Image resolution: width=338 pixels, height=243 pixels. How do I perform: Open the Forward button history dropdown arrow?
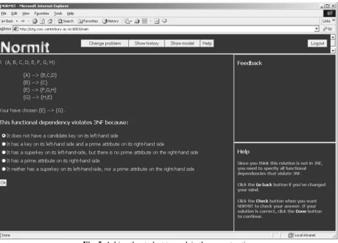(x=28, y=21)
